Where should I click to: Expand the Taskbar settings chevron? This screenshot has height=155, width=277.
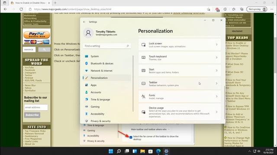216,84
